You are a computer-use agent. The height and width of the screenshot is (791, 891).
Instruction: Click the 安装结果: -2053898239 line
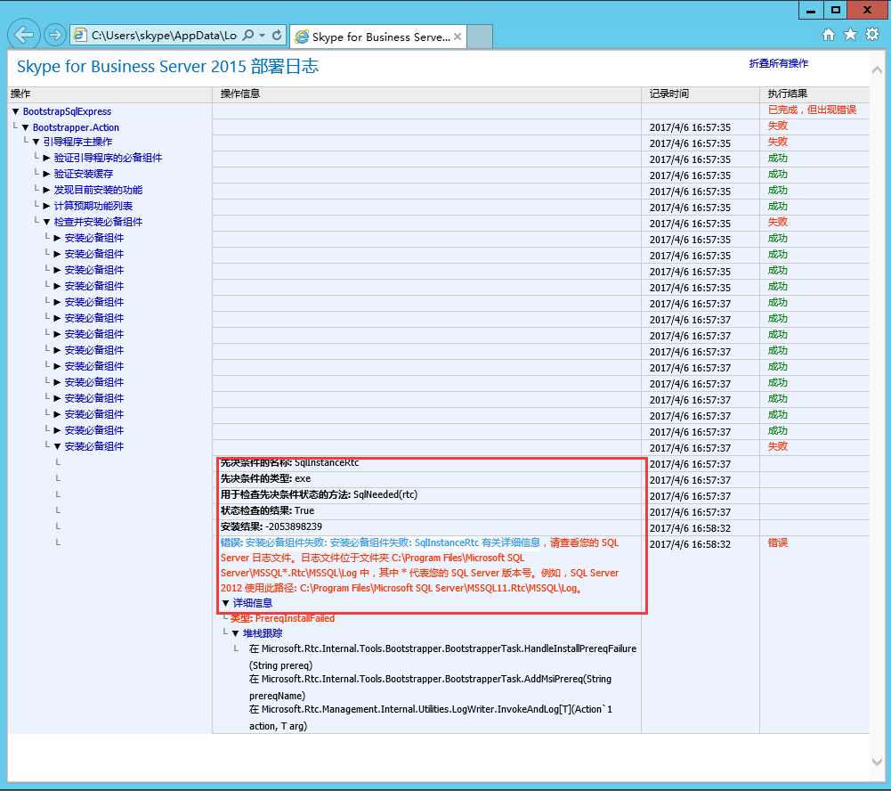coord(271,526)
